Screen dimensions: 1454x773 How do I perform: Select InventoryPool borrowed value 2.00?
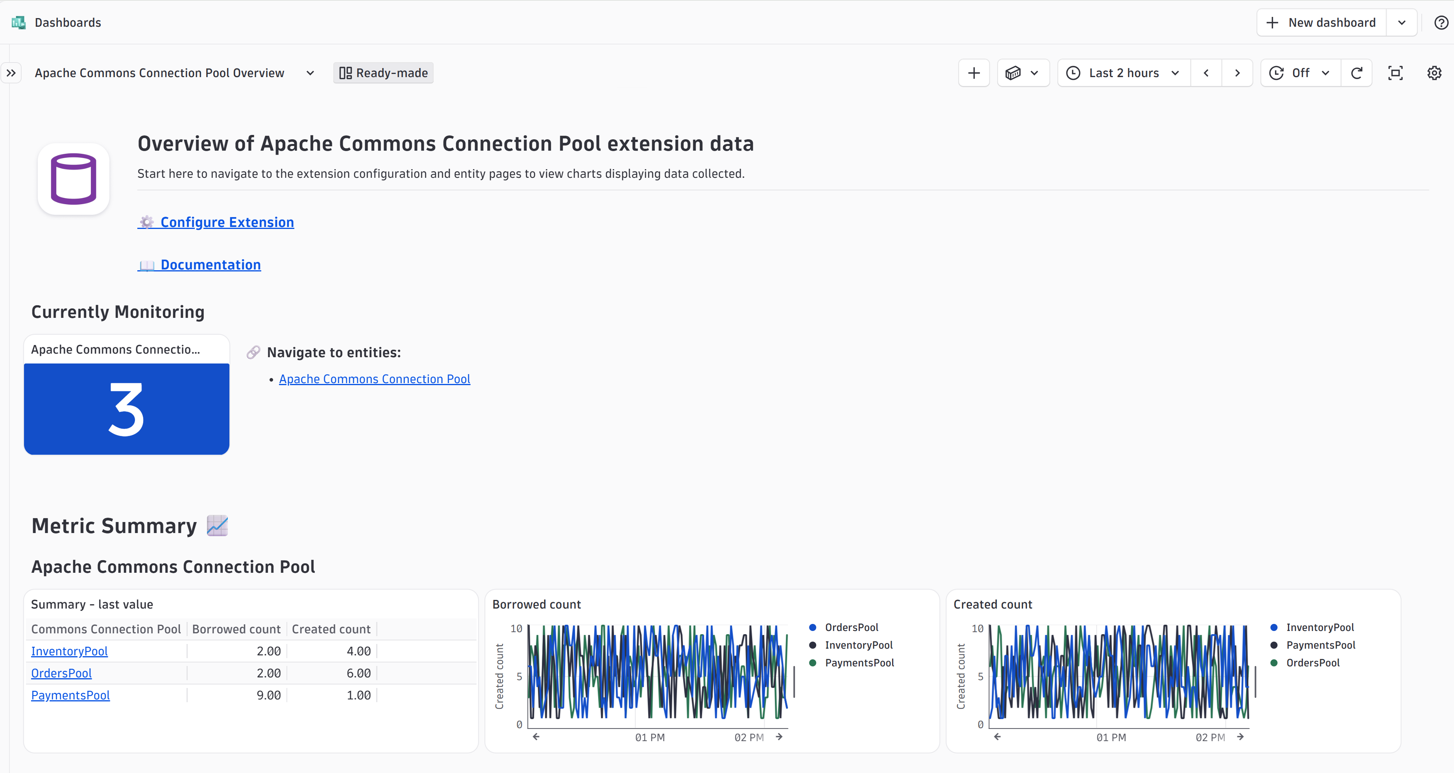pyautogui.click(x=269, y=651)
